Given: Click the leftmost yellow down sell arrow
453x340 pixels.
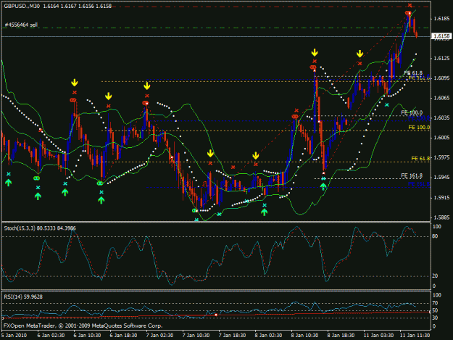Looking at the screenshot, I should click(75, 83).
